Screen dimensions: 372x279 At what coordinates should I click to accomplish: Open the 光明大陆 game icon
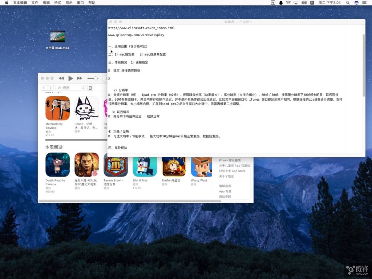pyautogui.click(x=86, y=165)
